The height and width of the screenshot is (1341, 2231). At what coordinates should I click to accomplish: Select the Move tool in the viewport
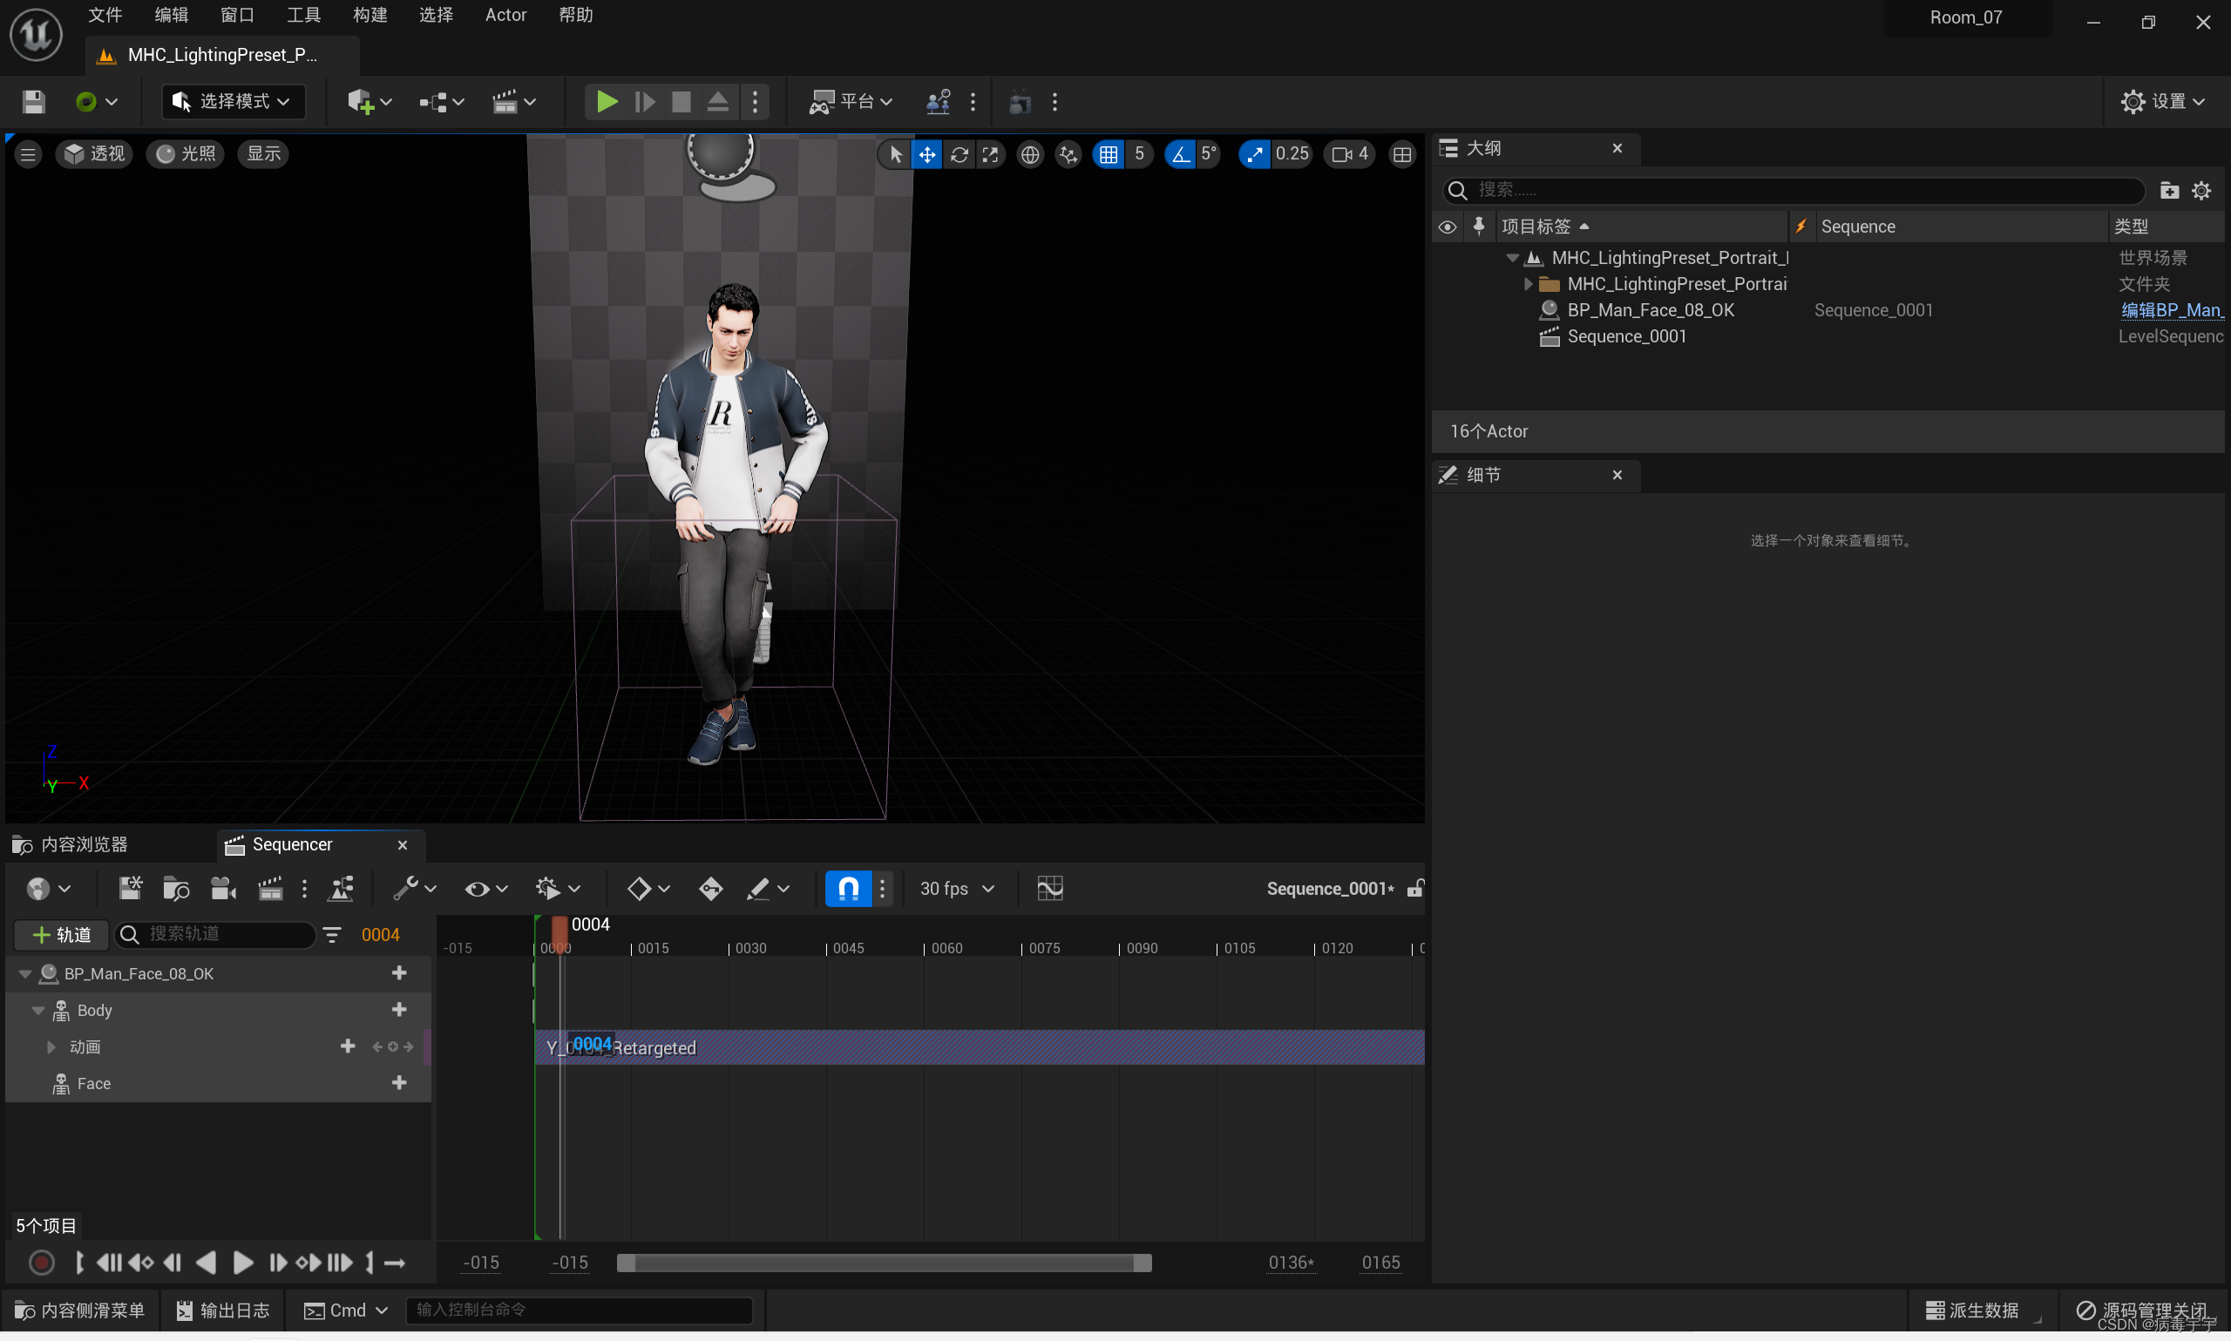pos(927,153)
